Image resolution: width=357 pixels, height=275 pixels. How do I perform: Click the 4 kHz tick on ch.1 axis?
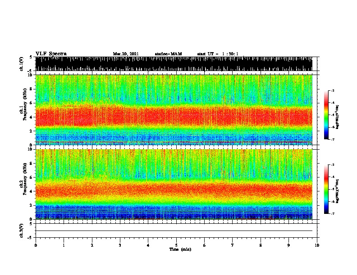click(x=31, y=117)
